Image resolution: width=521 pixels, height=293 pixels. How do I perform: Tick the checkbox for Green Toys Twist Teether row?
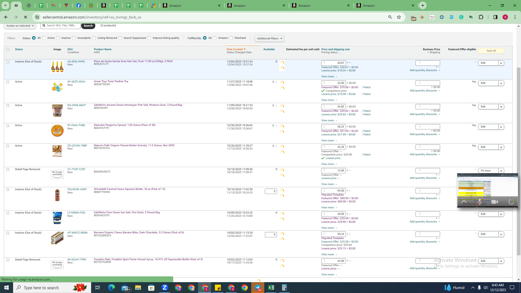8,82
